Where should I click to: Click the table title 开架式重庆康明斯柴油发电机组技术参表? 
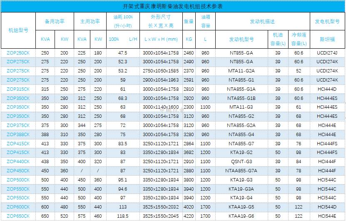point(173,6)
